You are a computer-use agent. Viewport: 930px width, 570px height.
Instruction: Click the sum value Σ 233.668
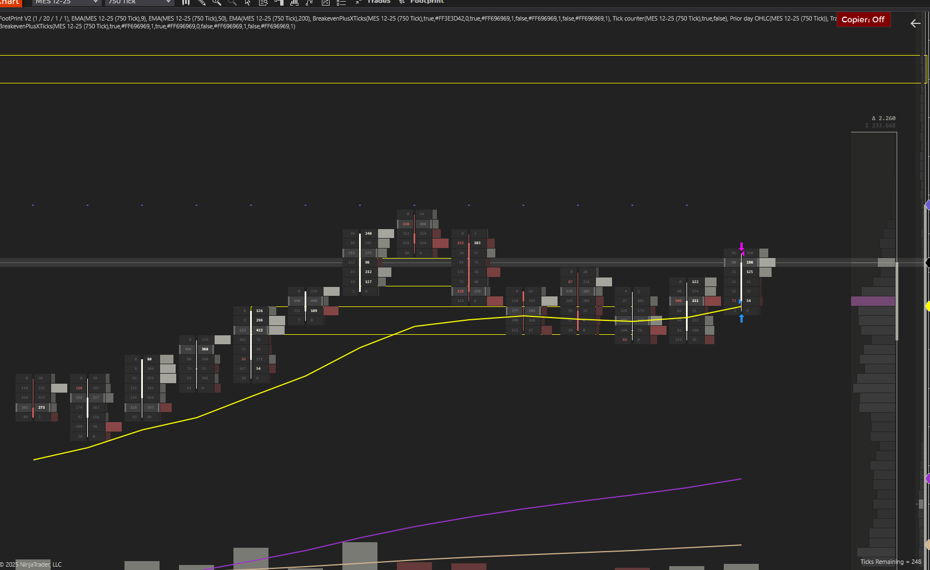click(x=880, y=126)
